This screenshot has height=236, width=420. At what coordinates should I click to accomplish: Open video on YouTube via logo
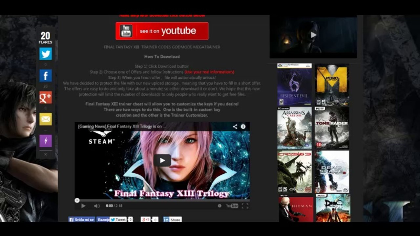(x=232, y=206)
